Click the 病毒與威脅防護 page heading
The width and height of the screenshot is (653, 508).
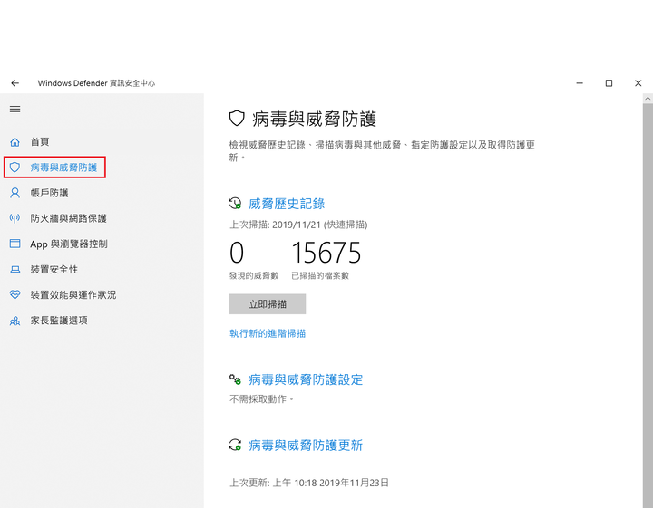tap(315, 119)
